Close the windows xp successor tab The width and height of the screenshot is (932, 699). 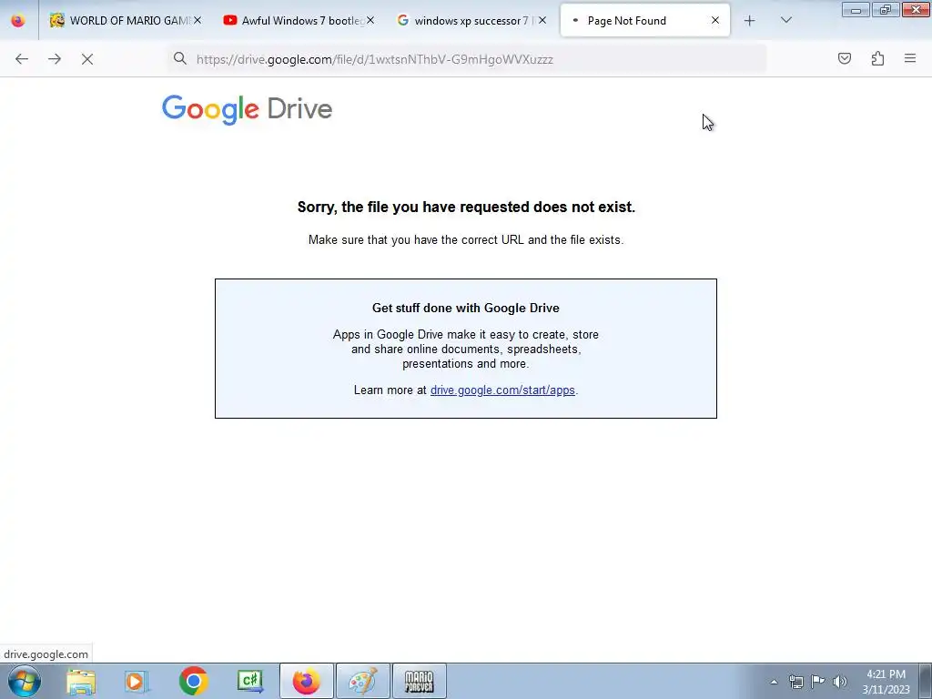click(542, 20)
